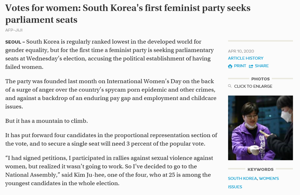Click the 'But it has a mountain to climb' line

46,121
